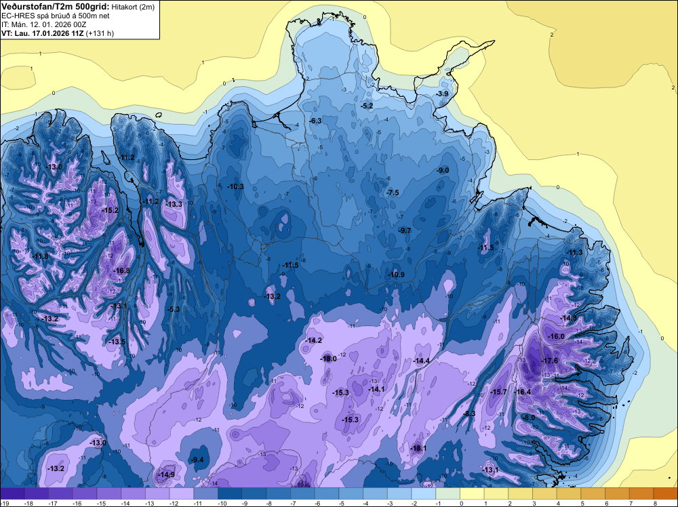
Task: Click the -13.5 temperature label
Action: [117, 342]
